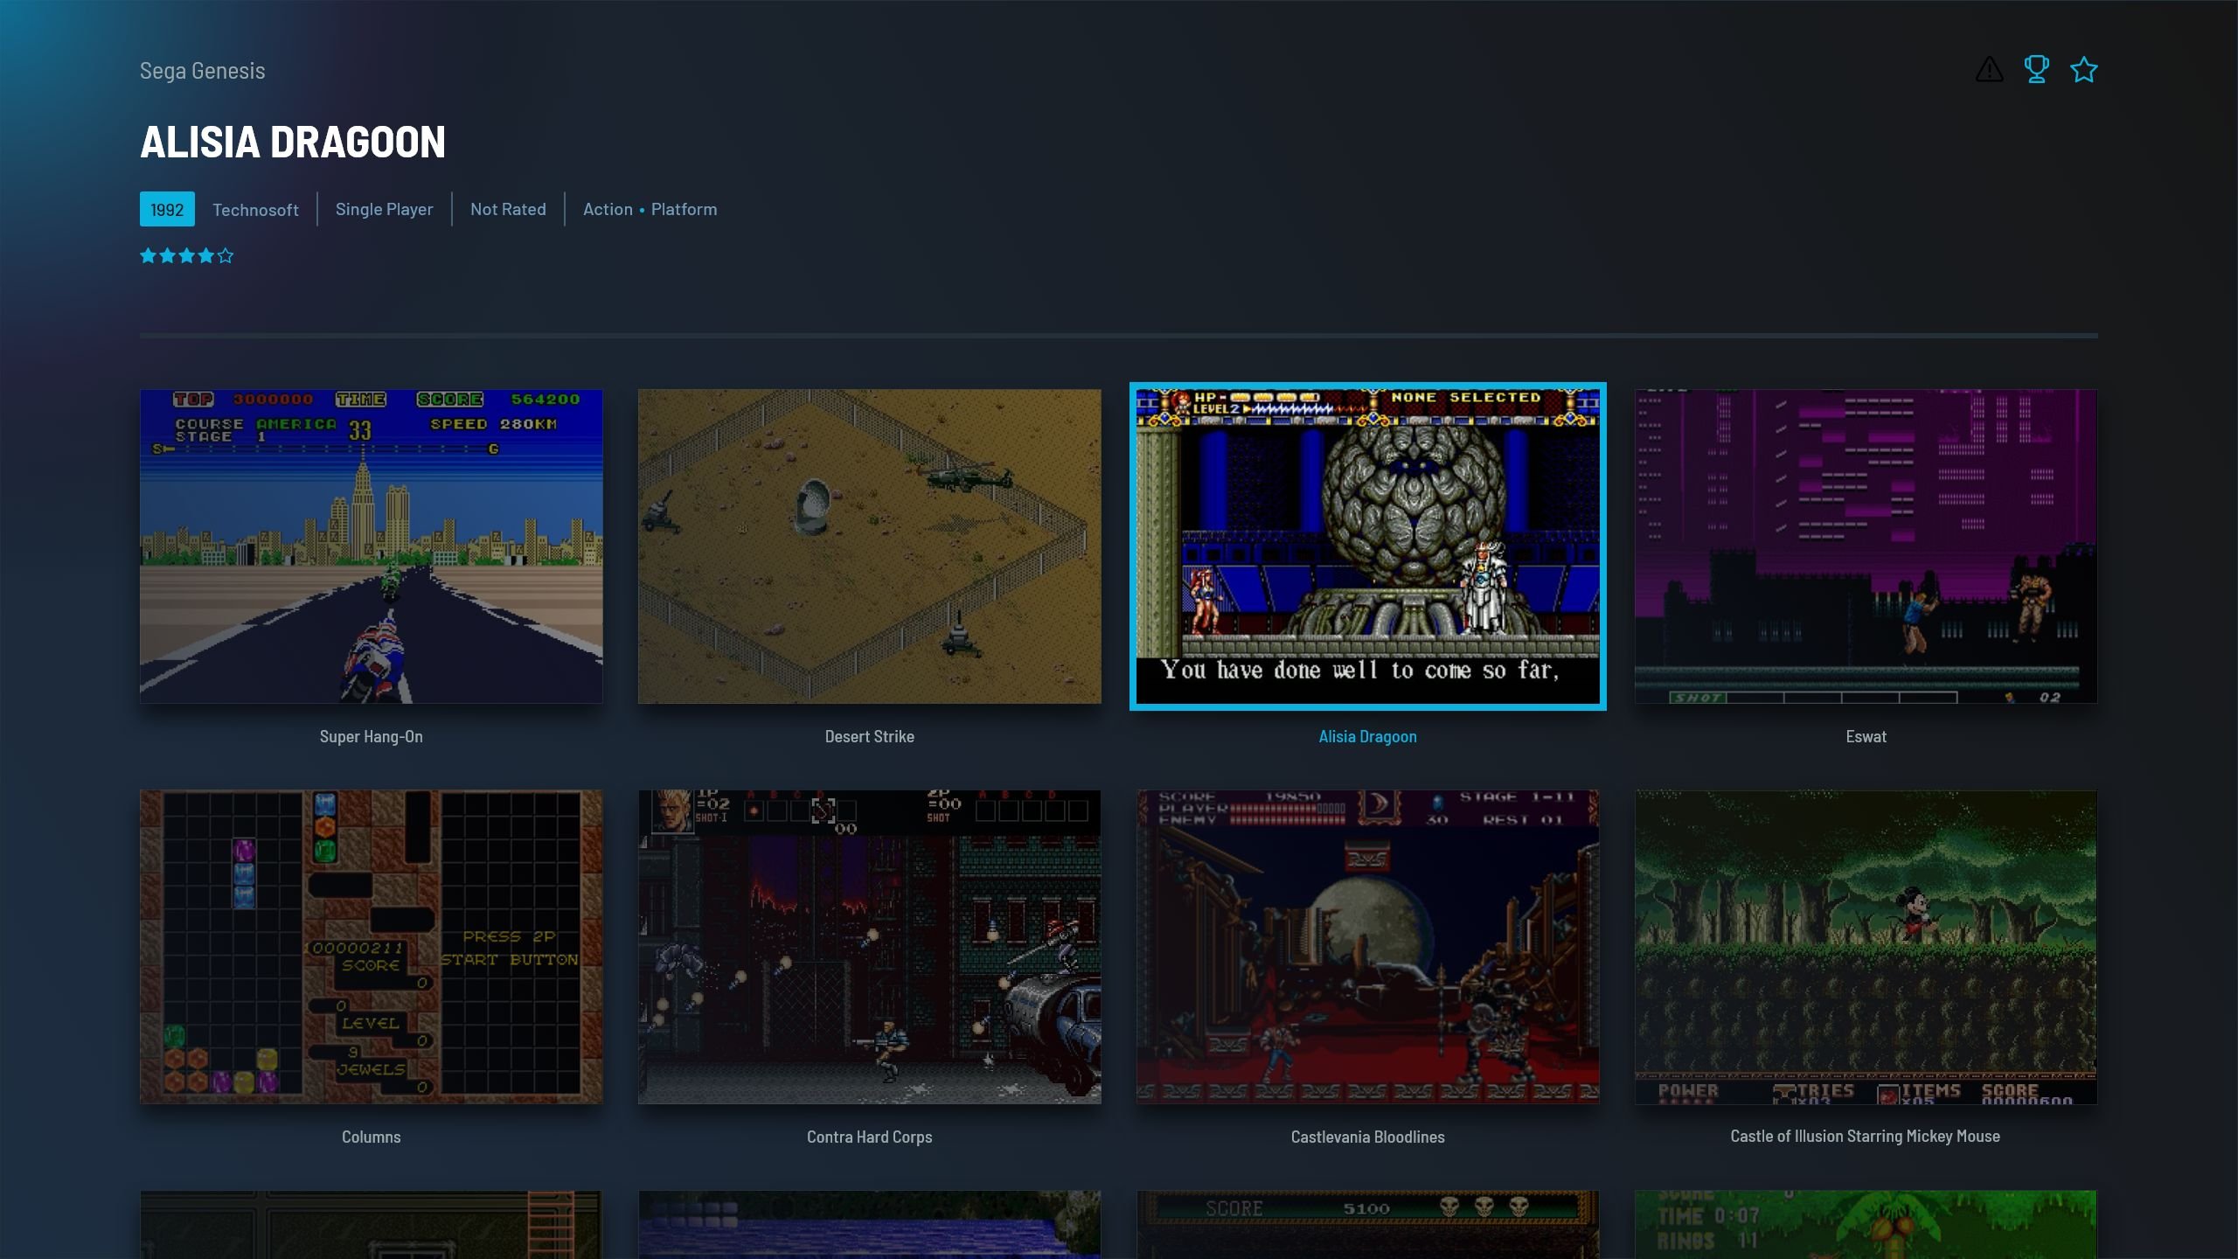This screenshot has width=2238, height=1259.
Task: Select the Castlevania Bloodlines thumbnail
Action: tap(1368, 947)
